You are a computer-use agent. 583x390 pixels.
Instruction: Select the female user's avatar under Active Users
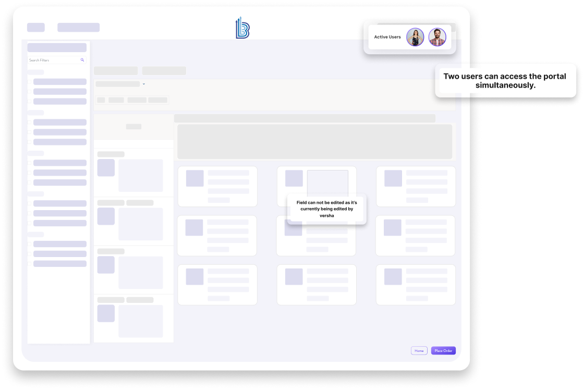416,37
